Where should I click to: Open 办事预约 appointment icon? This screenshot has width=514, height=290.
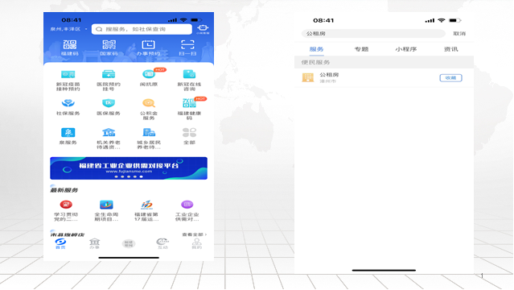(x=148, y=44)
